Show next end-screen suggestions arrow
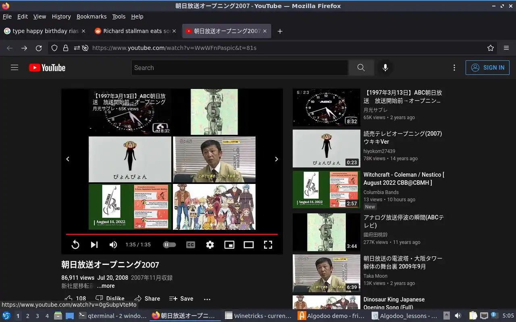 277,159
